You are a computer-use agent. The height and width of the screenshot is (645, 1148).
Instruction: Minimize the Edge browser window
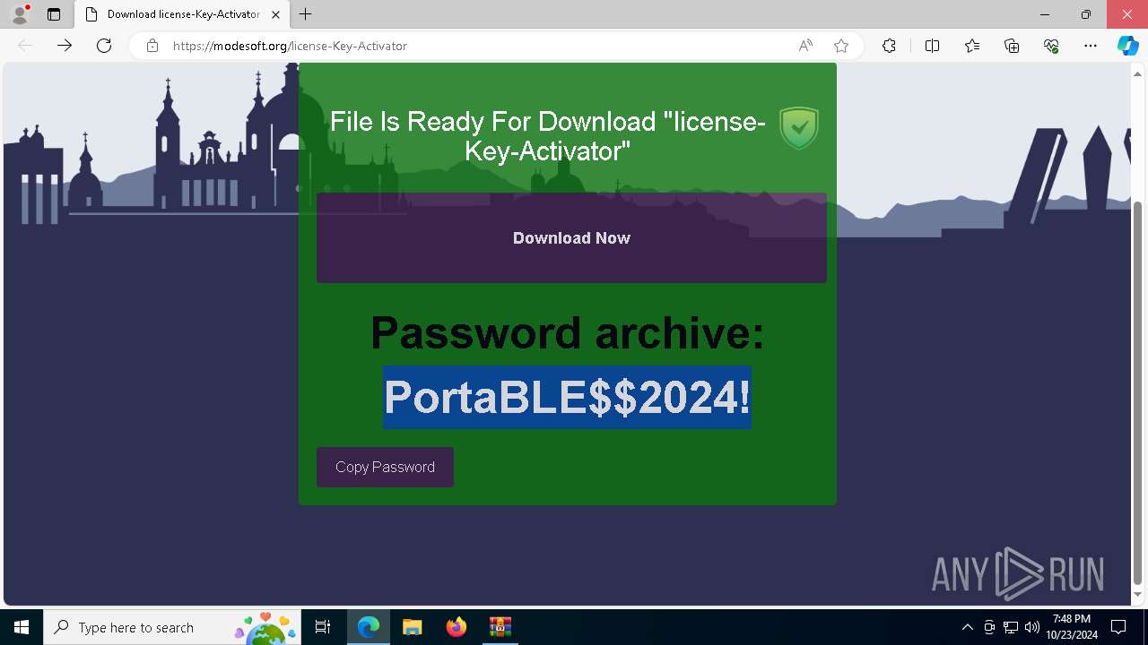[x=1045, y=14]
